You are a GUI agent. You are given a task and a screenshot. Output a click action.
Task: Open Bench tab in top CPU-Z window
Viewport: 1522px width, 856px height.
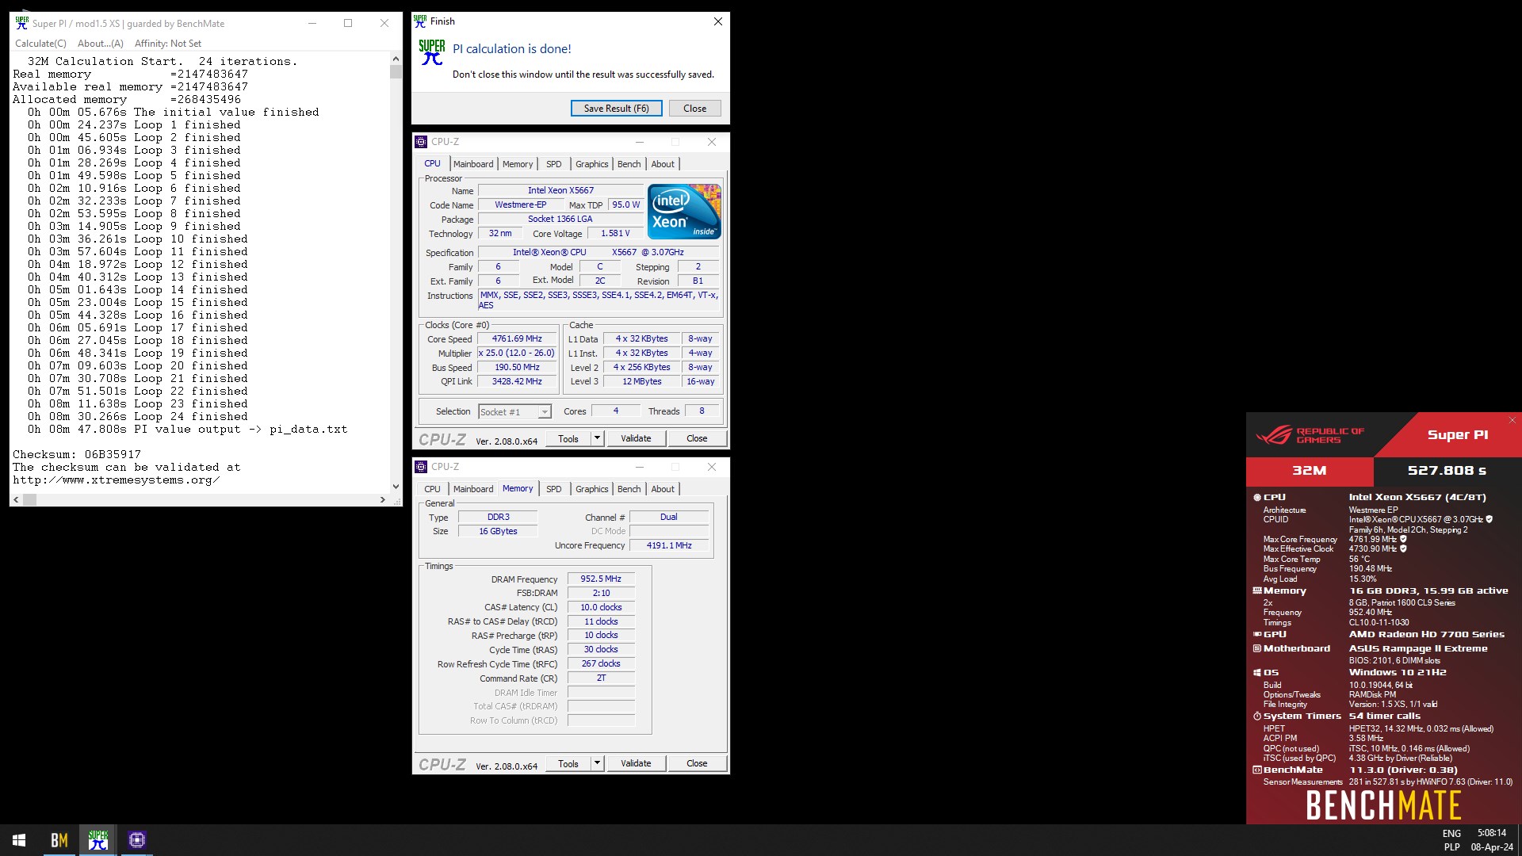coord(629,164)
